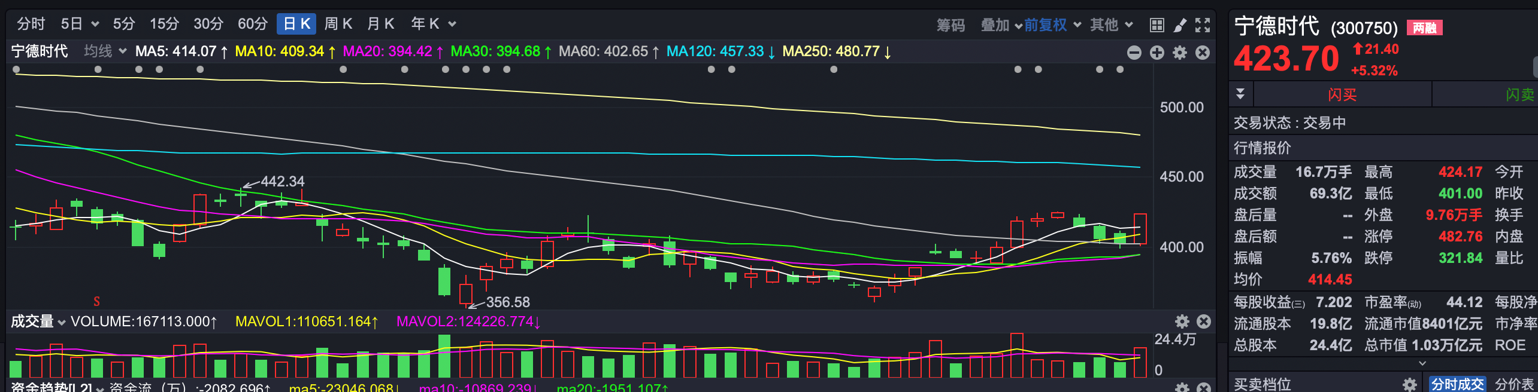Close the 成交量 volume panel
The image size is (1538, 392).
point(1204,321)
